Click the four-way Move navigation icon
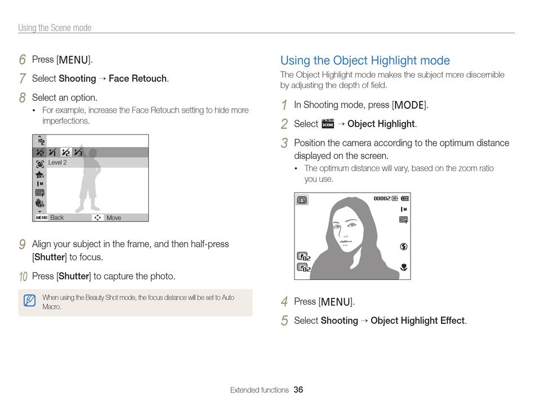 pyautogui.click(x=97, y=217)
